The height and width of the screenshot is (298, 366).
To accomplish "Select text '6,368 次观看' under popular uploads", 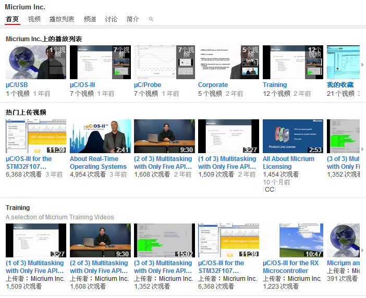I will pos(23,175).
